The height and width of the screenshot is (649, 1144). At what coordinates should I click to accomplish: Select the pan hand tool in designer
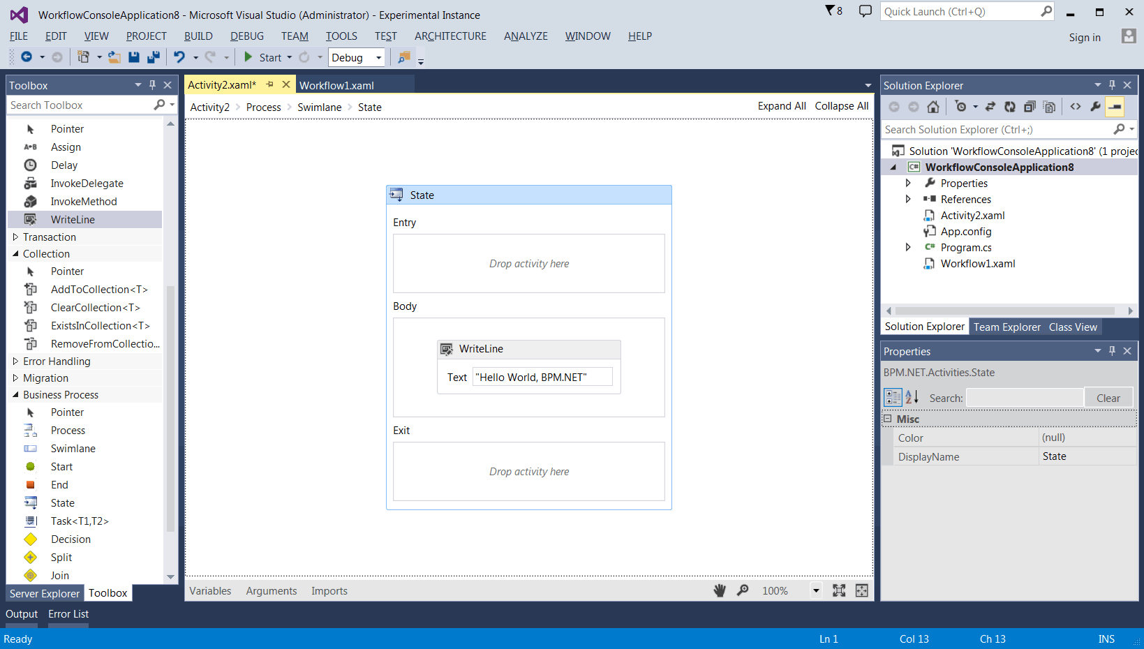click(720, 590)
